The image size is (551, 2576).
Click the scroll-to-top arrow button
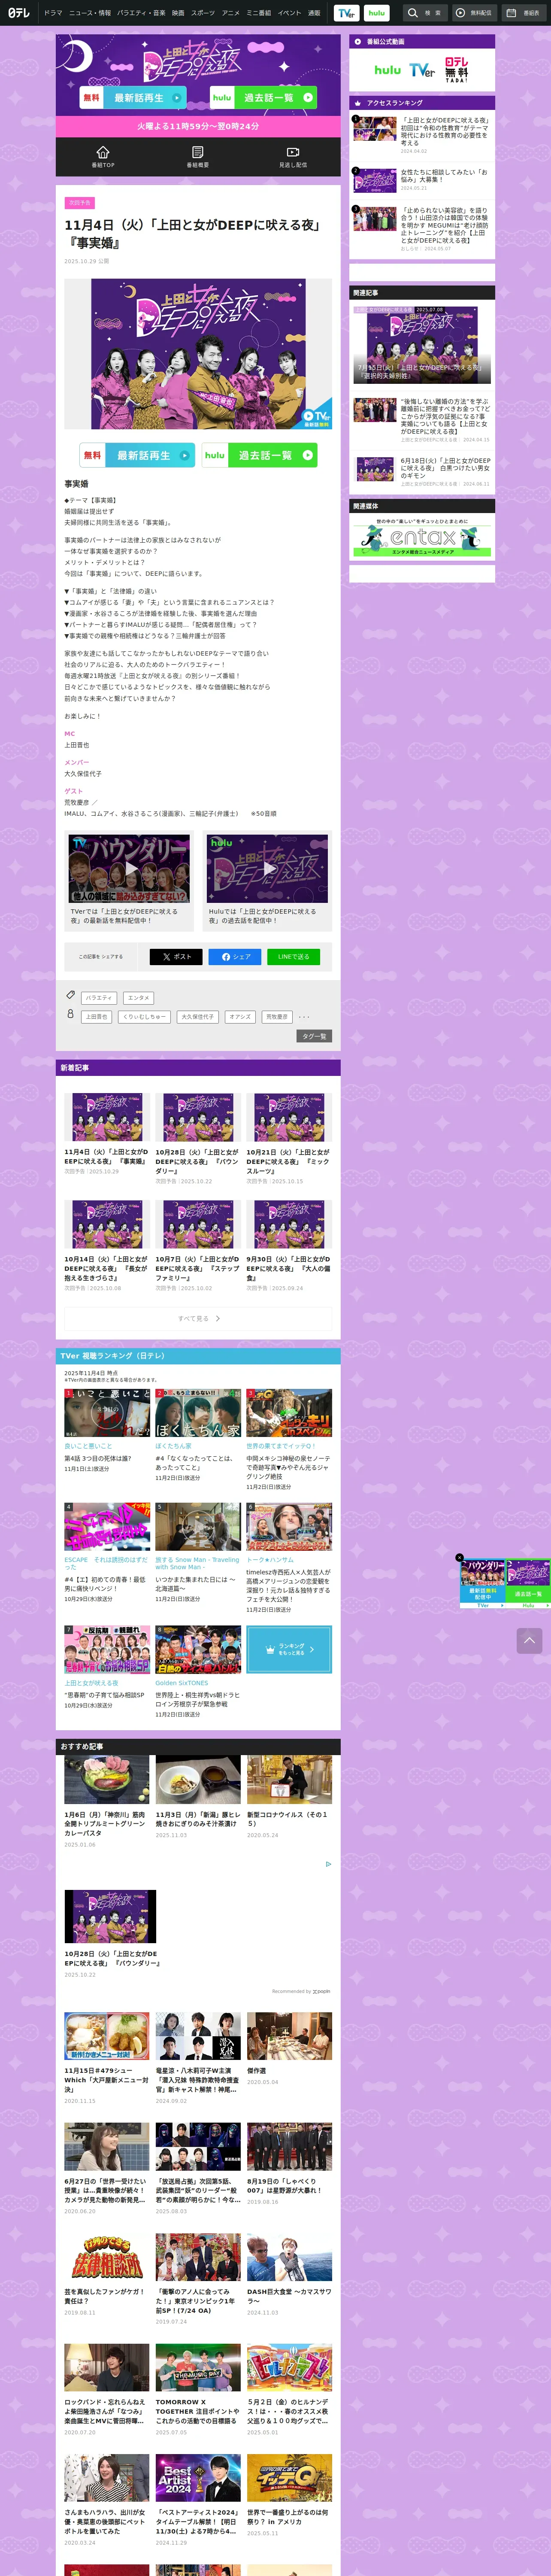pyautogui.click(x=530, y=1640)
